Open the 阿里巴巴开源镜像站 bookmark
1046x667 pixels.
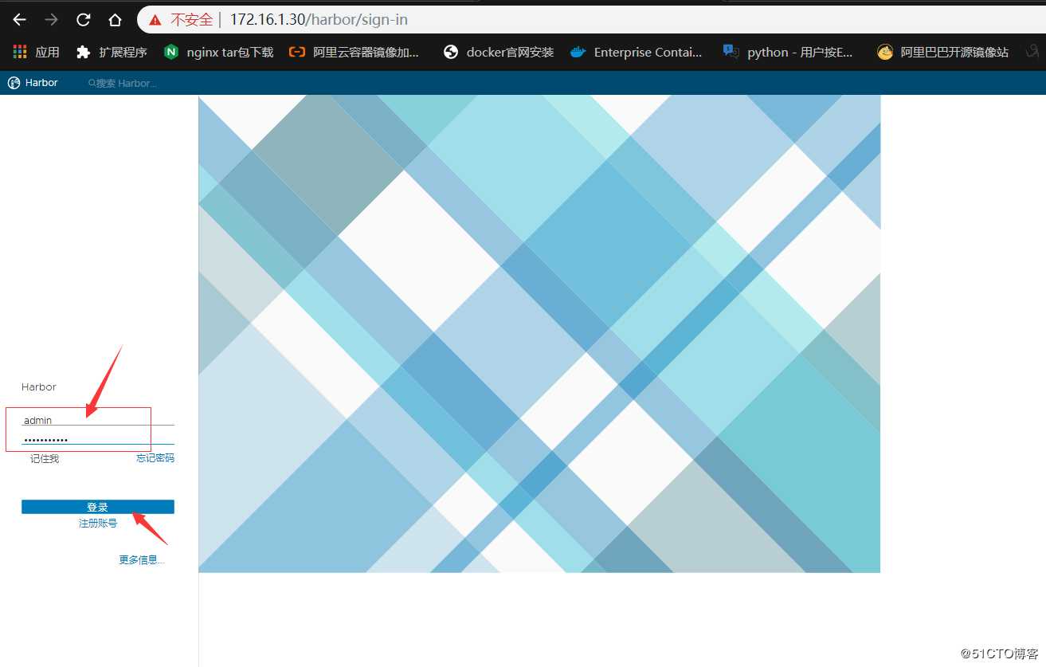coord(942,52)
